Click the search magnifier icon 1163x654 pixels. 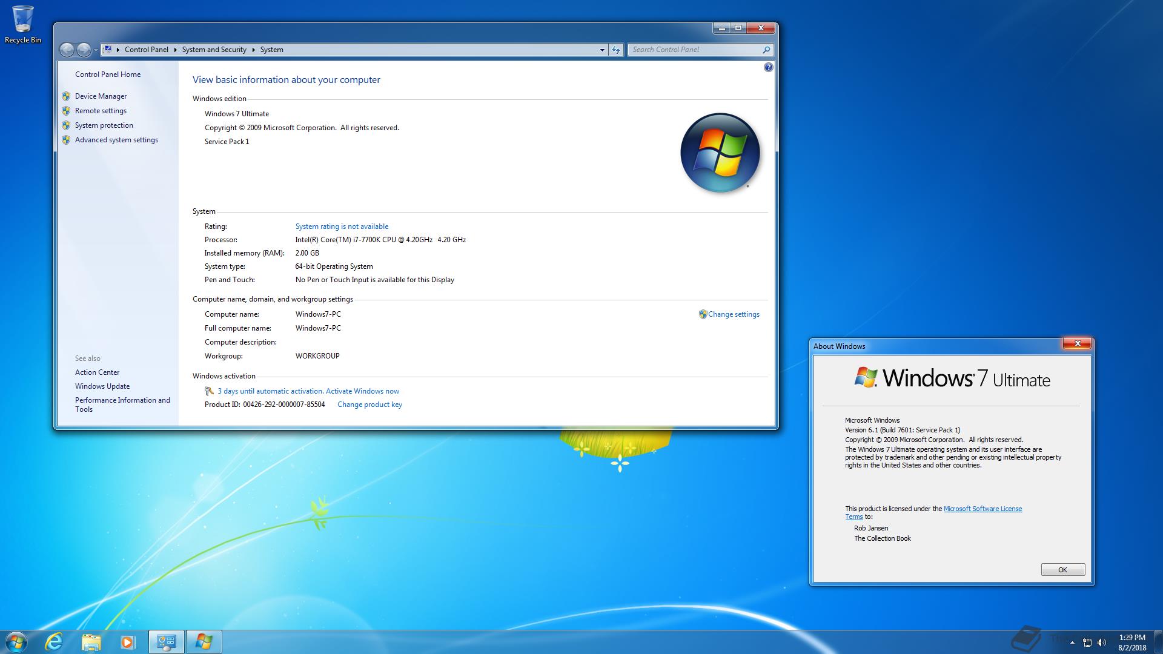pos(766,50)
